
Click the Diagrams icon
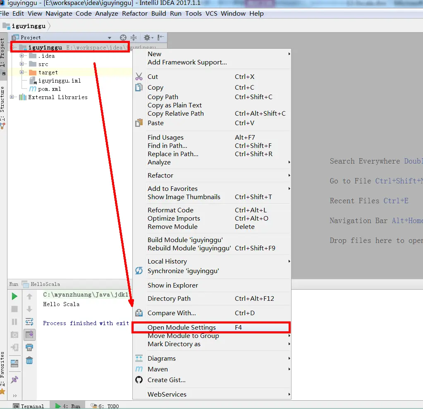coord(139,358)
